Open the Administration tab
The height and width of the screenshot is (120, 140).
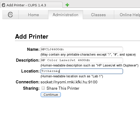(66, 15)
